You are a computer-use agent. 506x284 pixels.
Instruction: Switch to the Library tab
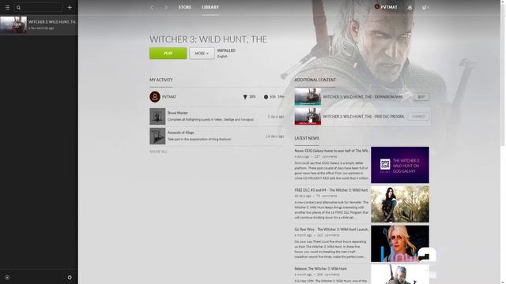coord(210,7)
